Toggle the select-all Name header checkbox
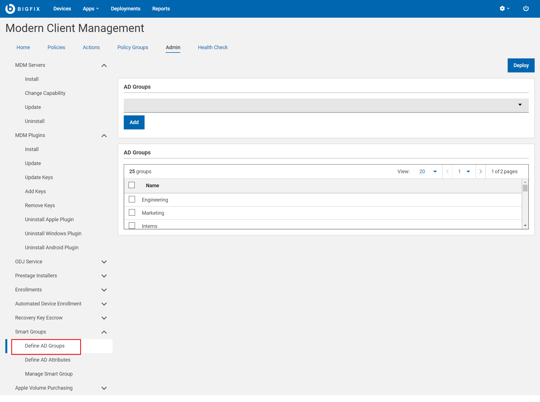 click(132, 185)
